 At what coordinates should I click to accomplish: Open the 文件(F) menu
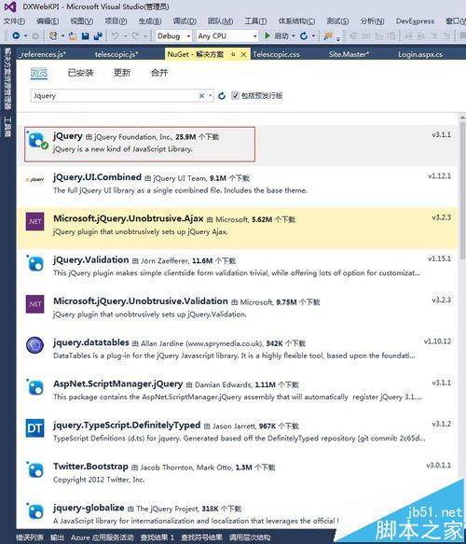[14, 21]
